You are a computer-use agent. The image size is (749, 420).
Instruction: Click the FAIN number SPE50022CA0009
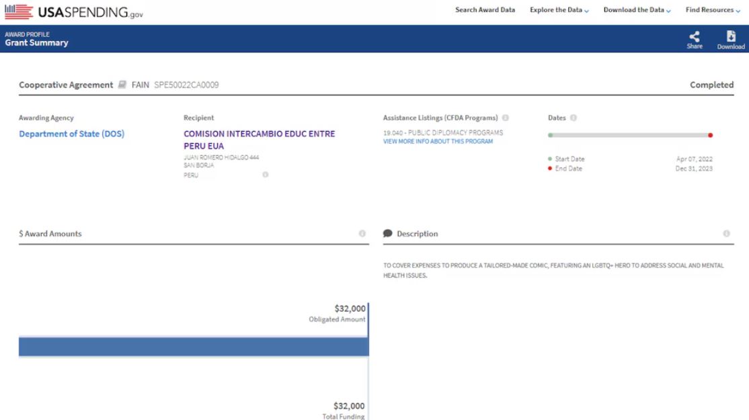tap(186, 85)
